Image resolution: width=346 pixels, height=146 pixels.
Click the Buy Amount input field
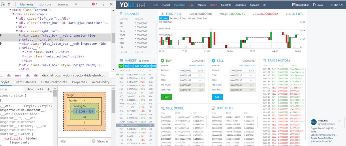191,71
